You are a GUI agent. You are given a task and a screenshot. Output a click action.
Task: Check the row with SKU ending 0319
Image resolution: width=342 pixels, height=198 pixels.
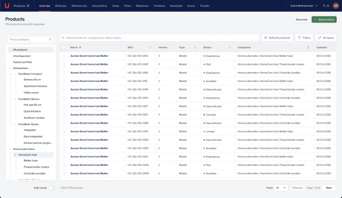(x=64, y=132)
